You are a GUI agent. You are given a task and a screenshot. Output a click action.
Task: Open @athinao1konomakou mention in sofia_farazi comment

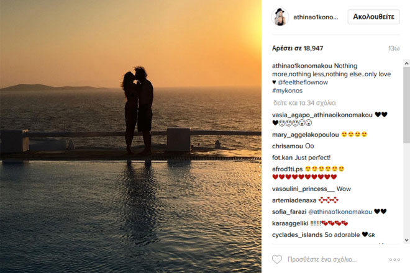[x=340, y=212]
